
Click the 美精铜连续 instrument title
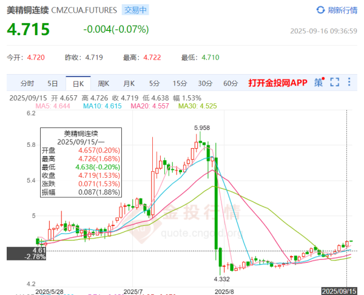point(28,10)
